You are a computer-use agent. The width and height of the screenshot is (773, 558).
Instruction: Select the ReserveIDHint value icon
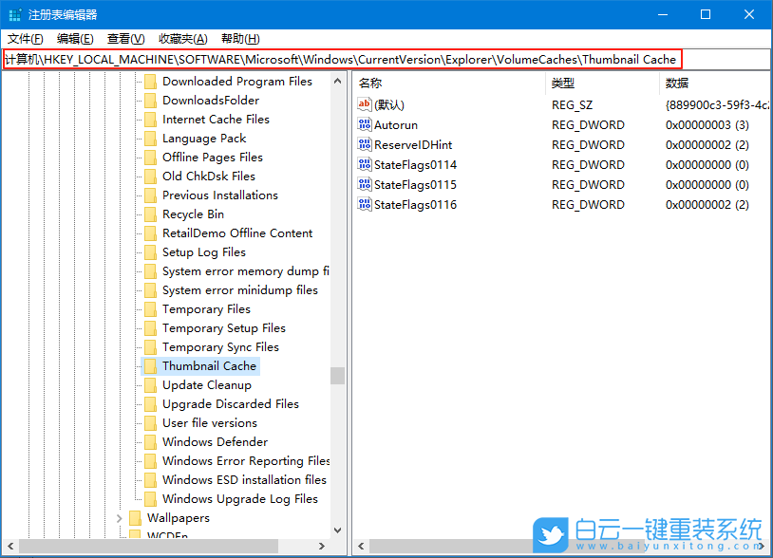pyautogui.click(x=365, y=144)
